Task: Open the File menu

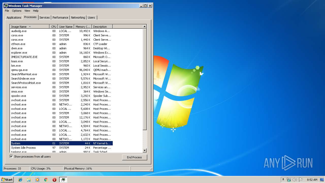Action: (7, 11)
